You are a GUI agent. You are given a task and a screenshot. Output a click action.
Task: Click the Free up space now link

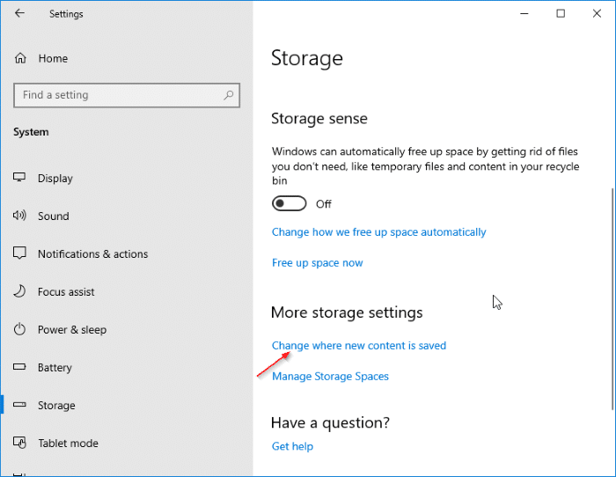(x=318, y=262)
